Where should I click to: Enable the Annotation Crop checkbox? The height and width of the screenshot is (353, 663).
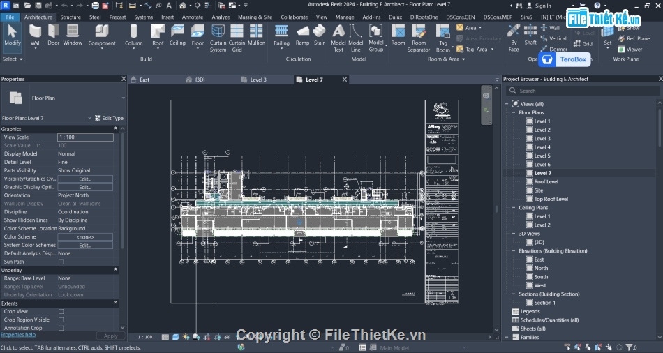[61, 328]
